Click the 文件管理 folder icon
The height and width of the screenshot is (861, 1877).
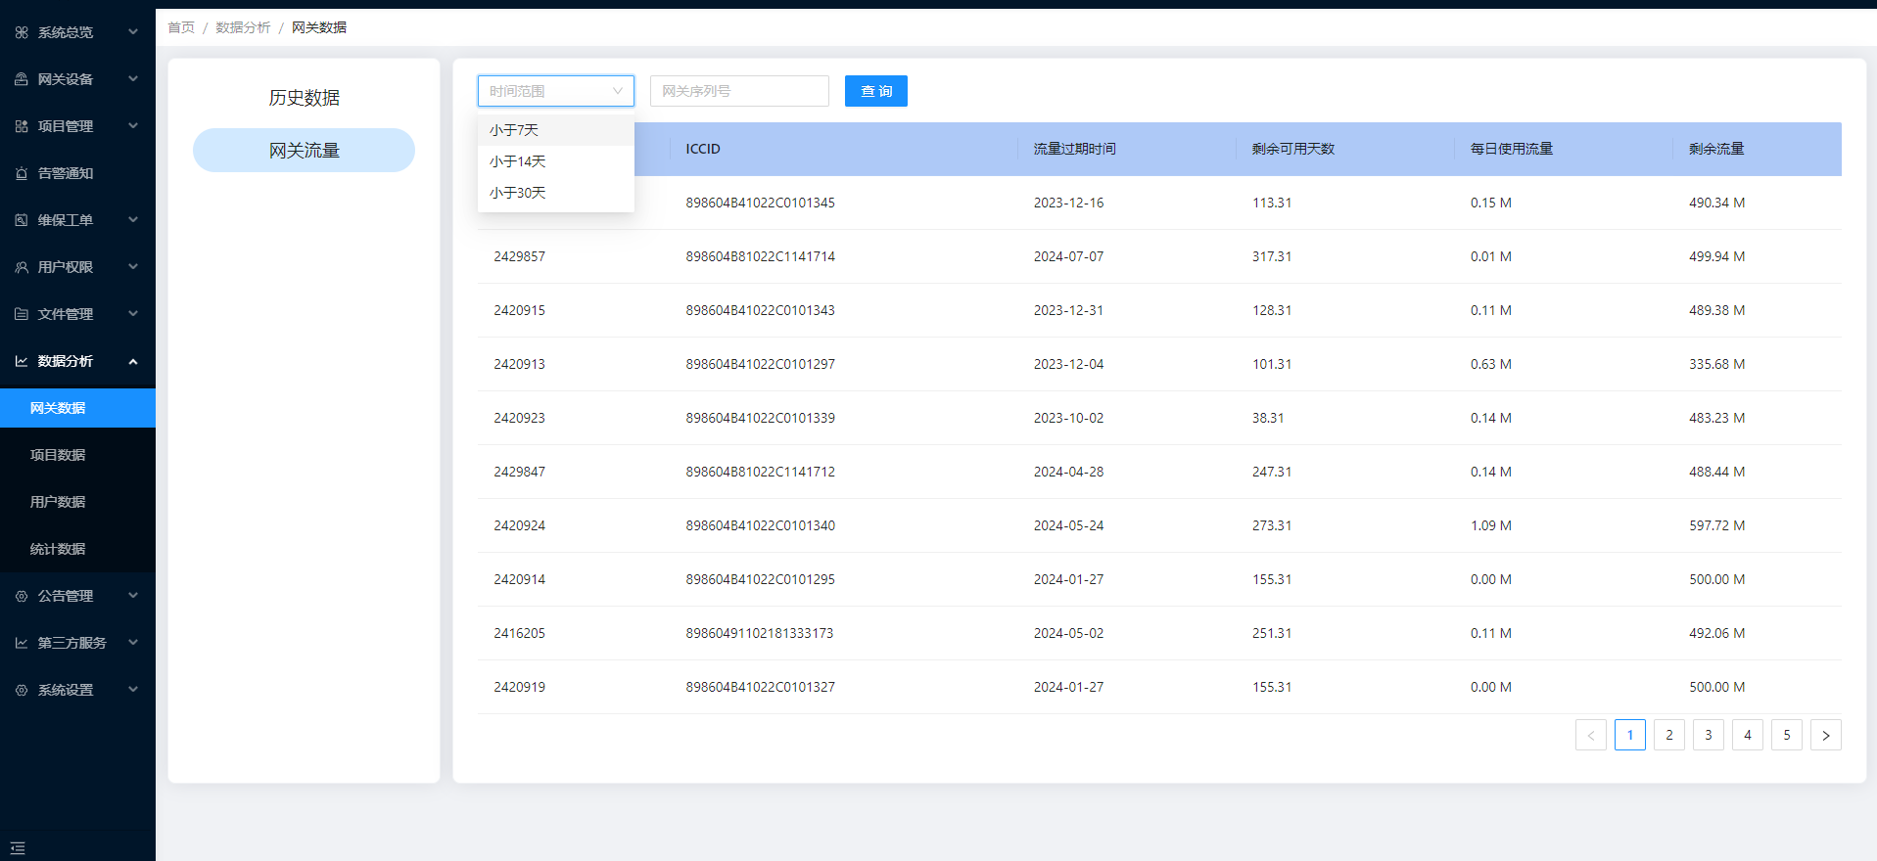(22, 314)
